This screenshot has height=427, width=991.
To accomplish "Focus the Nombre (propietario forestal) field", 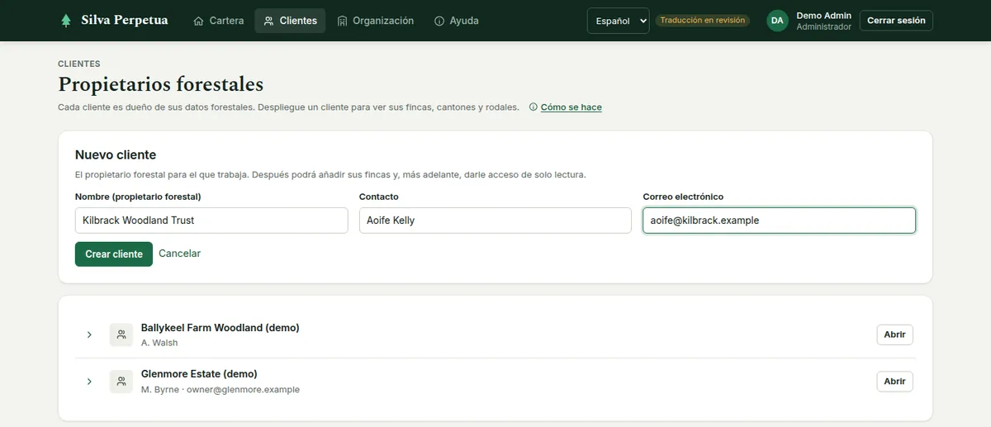I will 211,221.
